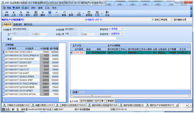The image size is (194, 113).
Task: Click the 删除 delete toolbar icon
Action: click(43, 14)
